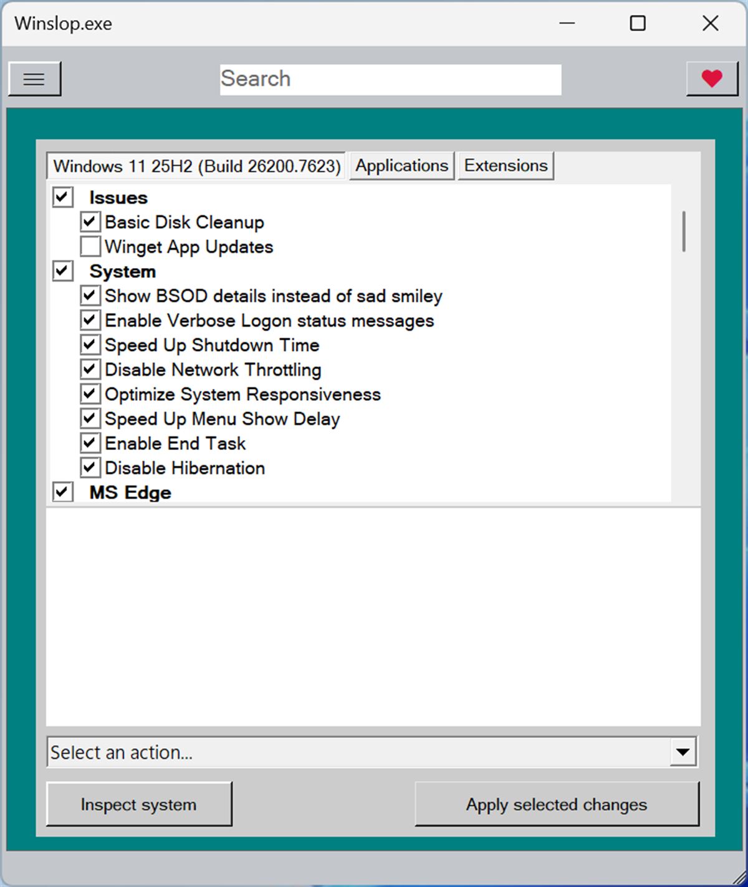Select the Windows 11 25H2 tab
This screenshot has height=887, width=748.
(x=196, y=166)
